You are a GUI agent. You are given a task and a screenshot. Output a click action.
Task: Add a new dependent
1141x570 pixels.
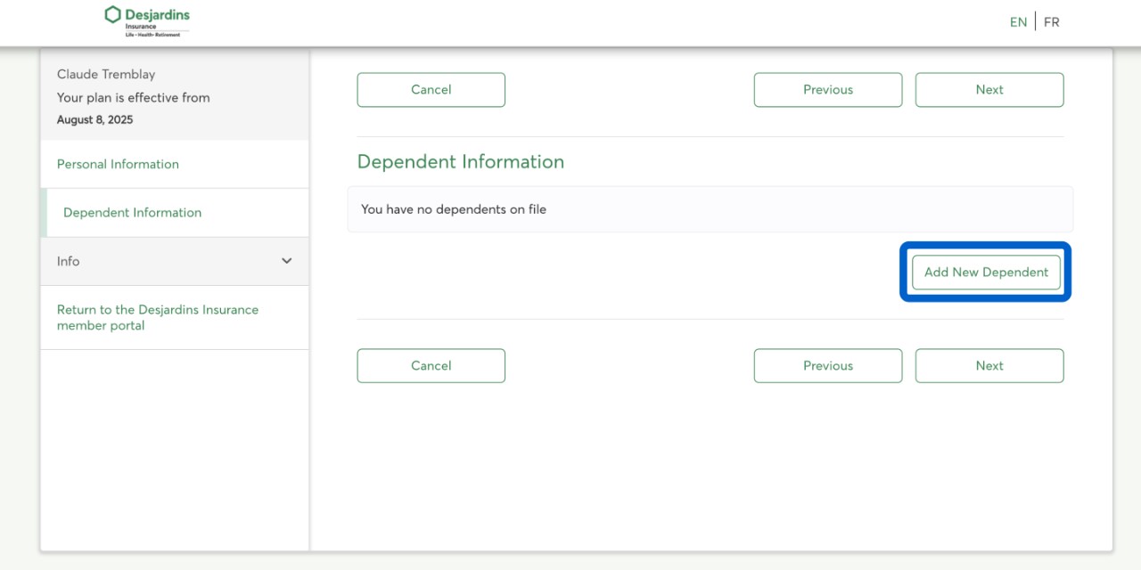pos(986,273)
